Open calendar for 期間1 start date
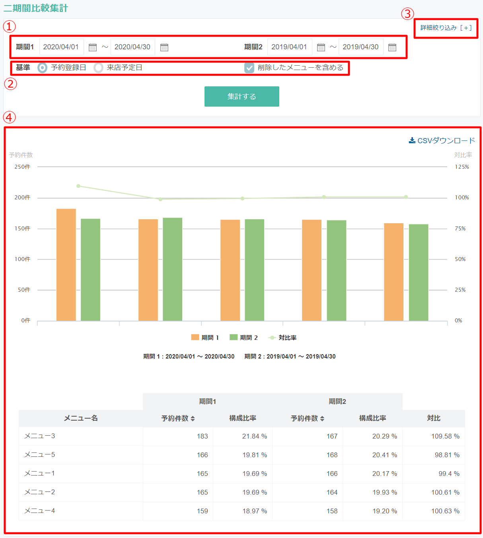483x538 pixels. click(x=93, y=47)
